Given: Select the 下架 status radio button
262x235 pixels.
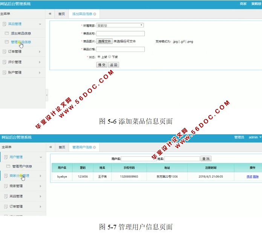Looking at the screenshot, I should tap(110, 57).
